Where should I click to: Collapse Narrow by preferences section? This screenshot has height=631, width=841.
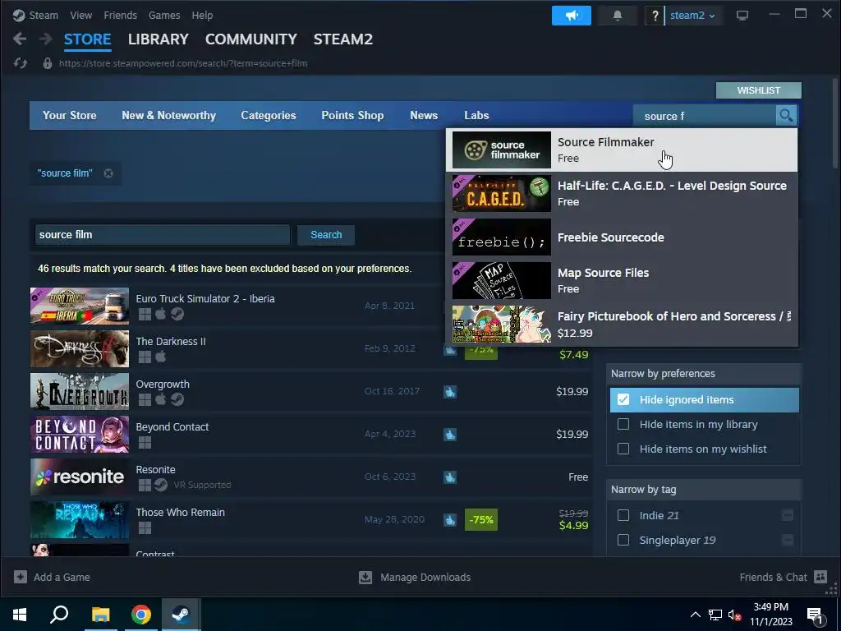[704, 374]
